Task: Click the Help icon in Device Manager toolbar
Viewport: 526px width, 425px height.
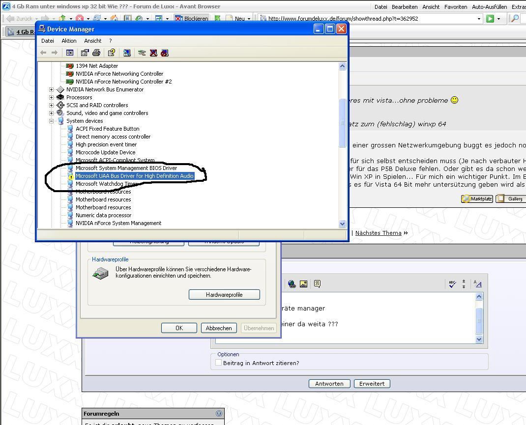Action: point(112,53)
